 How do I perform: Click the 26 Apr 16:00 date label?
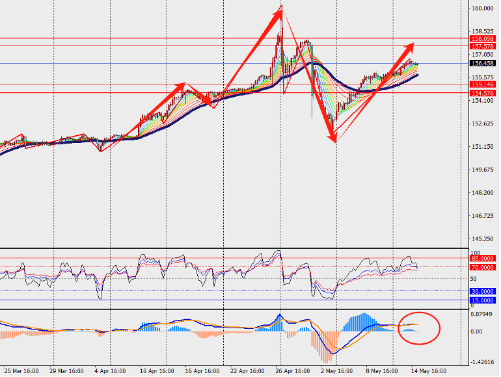point(293,371)
